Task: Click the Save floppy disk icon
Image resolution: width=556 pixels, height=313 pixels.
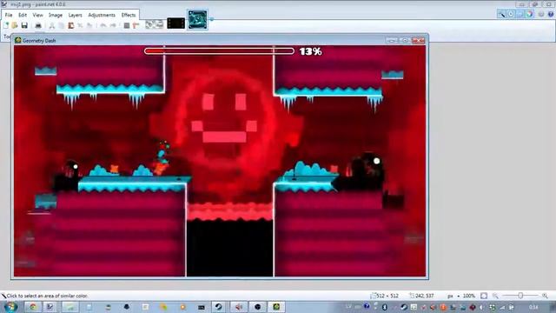Action: [x=24, y=25]
